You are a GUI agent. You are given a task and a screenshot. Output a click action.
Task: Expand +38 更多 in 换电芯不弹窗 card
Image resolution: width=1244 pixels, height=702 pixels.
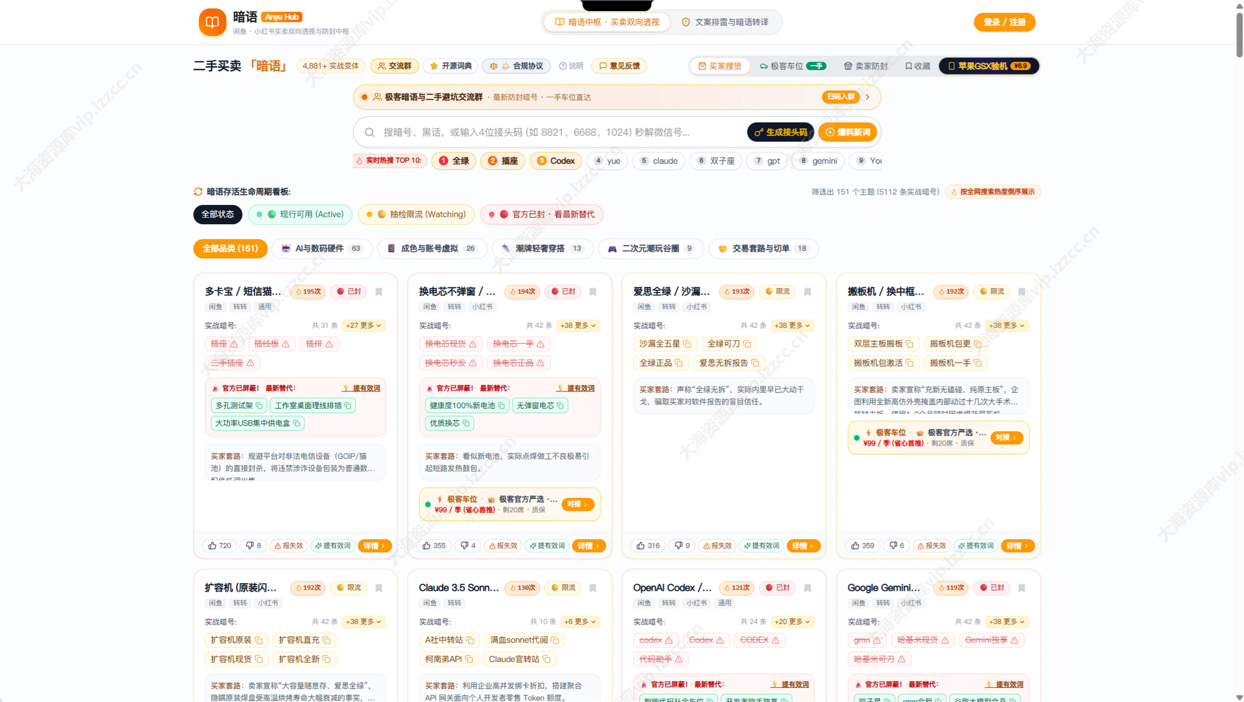tap(577, 325)
